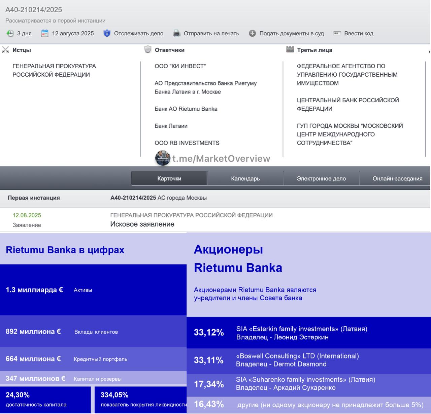Select 'АО Представительство банка Риетуму Банка Латвия'

coord(205,87)
